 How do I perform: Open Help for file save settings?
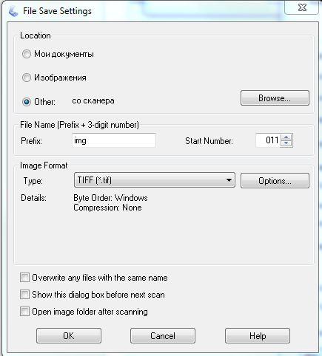(258, 336)
